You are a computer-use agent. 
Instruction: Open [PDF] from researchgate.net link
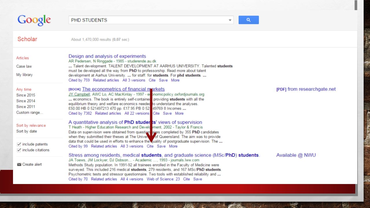[x=306, y=89]
